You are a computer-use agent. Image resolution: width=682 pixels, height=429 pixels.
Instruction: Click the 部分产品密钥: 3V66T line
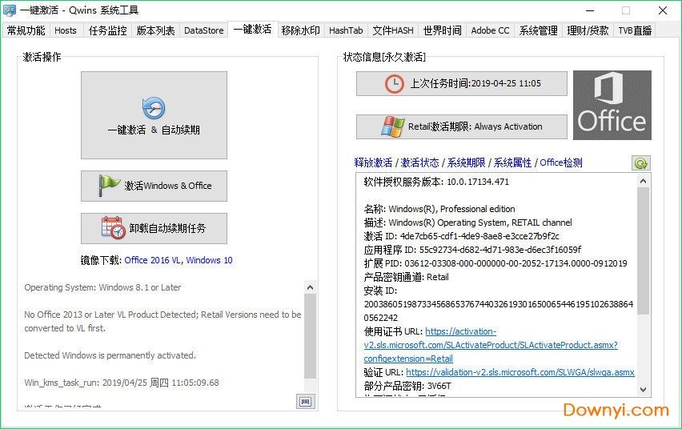point(407,386)
